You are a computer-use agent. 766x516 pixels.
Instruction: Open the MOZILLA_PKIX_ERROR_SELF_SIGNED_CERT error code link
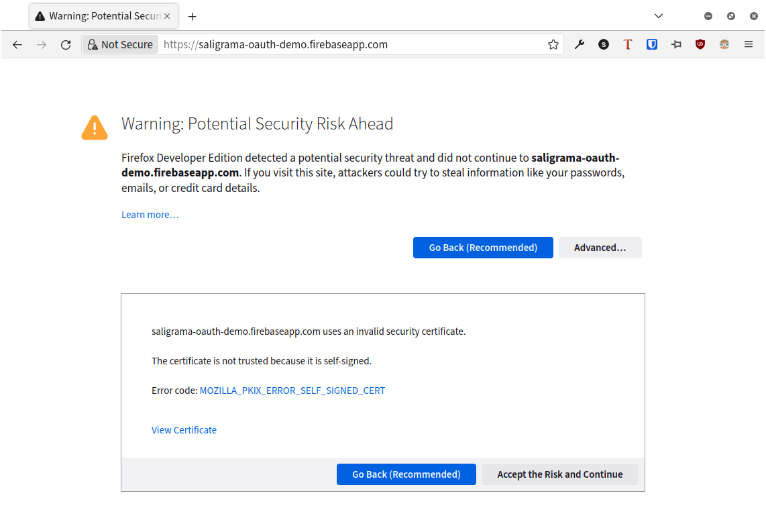pos(292,391)
